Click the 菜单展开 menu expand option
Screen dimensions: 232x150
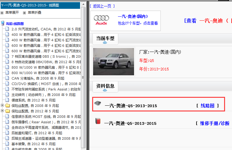pos(12,12)
